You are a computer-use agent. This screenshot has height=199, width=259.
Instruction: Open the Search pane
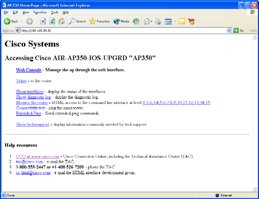click(x=77, y=21)
